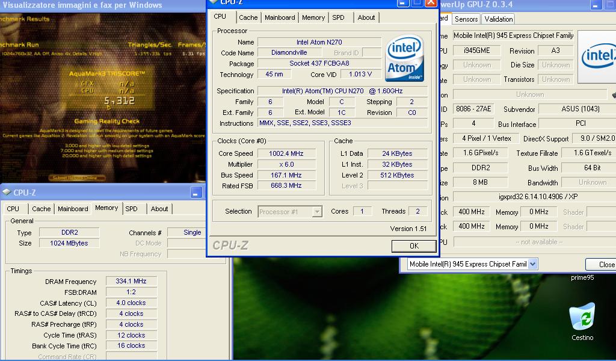Open the Sensors tab in GPU-Z

tap(466, 19)
